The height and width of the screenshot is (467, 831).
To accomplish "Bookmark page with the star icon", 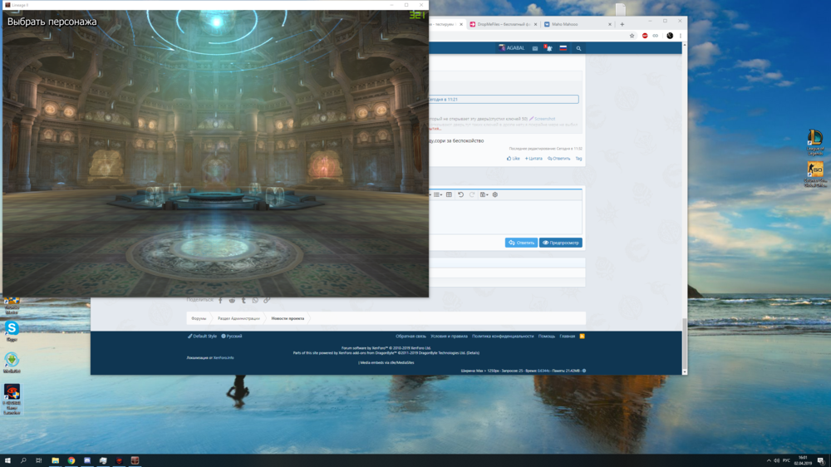I will pos(632,36).
